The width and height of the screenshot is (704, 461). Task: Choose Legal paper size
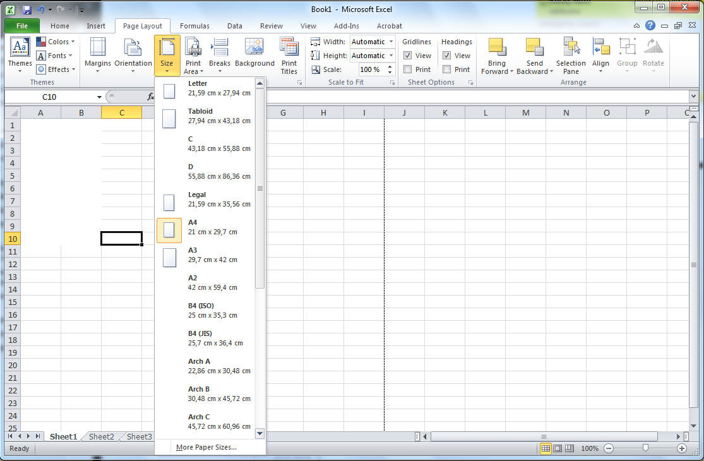(205, 200)
